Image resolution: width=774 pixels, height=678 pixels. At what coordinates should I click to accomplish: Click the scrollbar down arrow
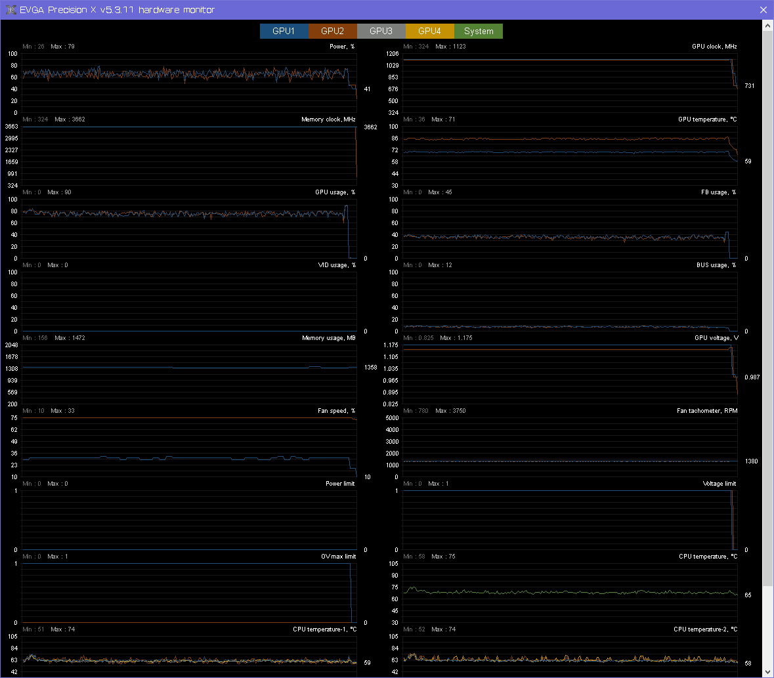(x=767, y=671)
